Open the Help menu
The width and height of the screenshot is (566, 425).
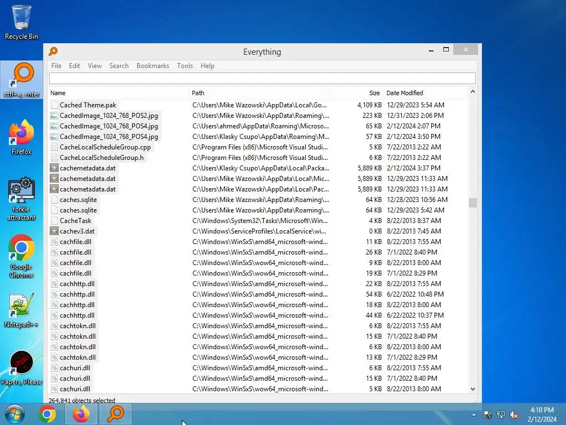coord(208,66)
